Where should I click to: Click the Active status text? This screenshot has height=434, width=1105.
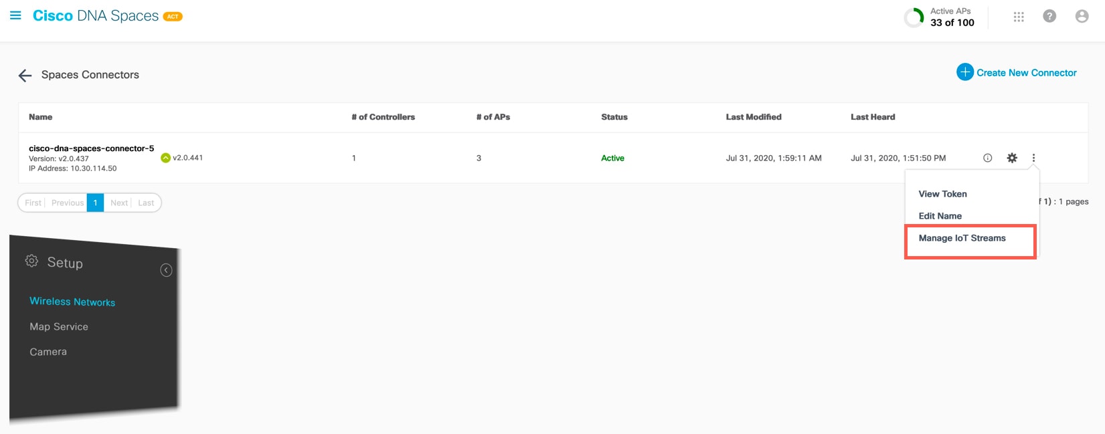(612, 158)
